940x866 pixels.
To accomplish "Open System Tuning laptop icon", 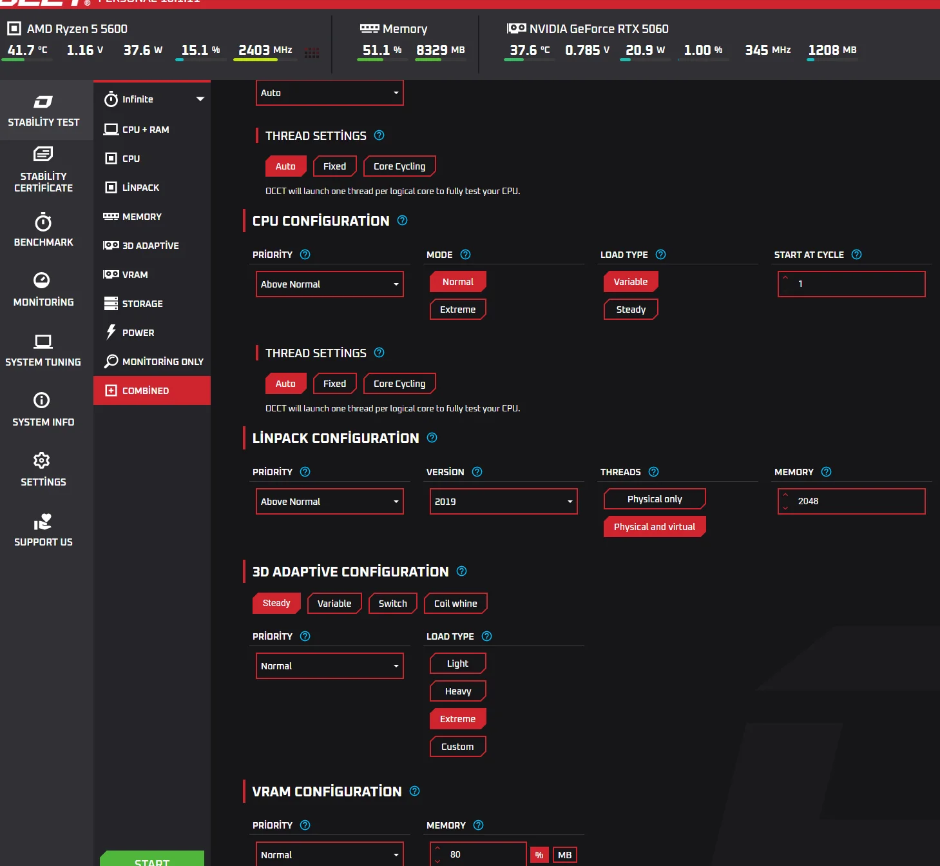I will pos(43,341).
